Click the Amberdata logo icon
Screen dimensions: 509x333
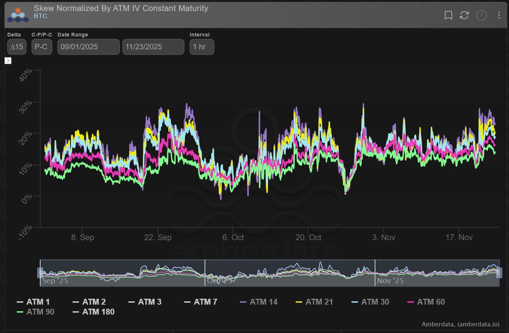pos(18,15)
